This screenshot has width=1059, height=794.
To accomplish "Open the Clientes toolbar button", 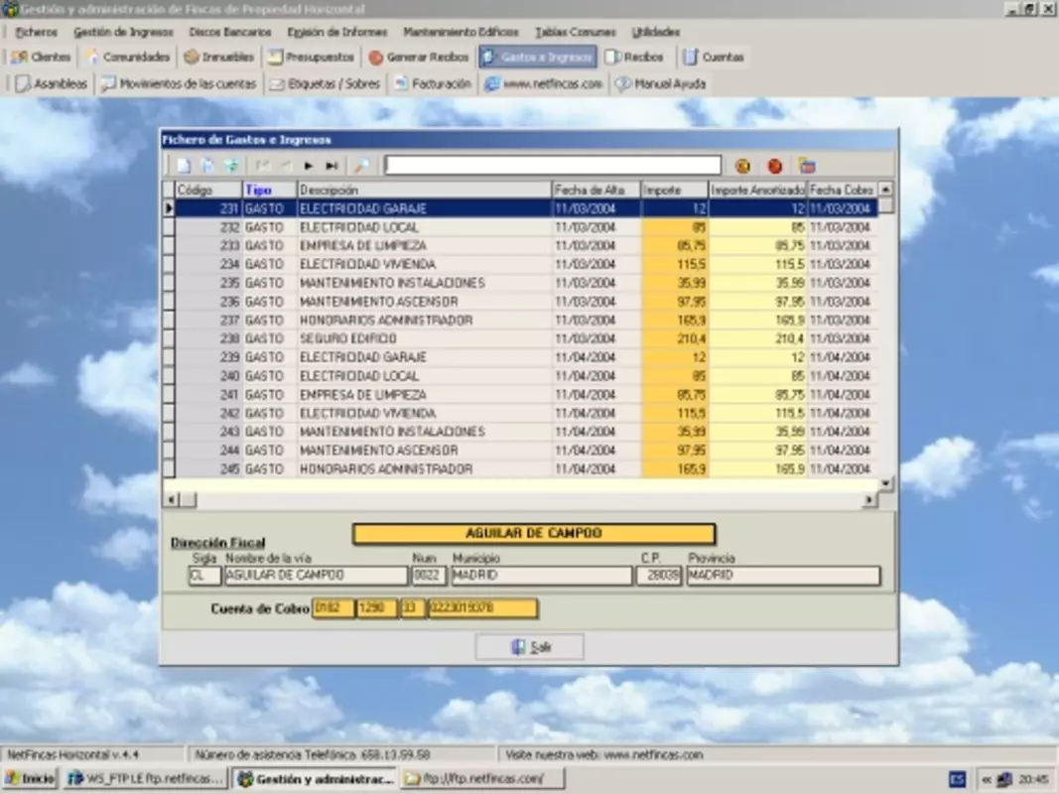I will pos(41,58).
